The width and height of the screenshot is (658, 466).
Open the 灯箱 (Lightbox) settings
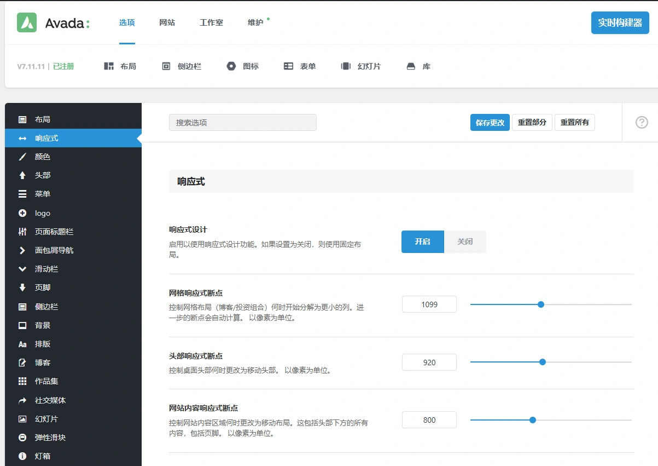[42, 455]
